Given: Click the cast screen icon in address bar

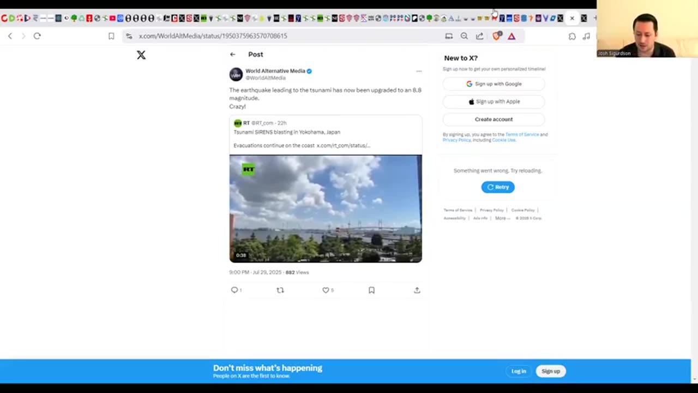Looking at the screenshot, I should click(x=449, y=36).
